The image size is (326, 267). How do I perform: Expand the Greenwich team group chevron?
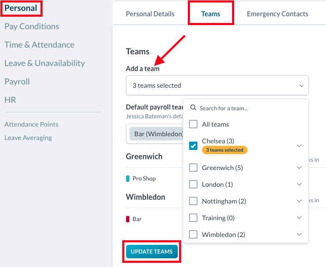(x=299, y=168)
